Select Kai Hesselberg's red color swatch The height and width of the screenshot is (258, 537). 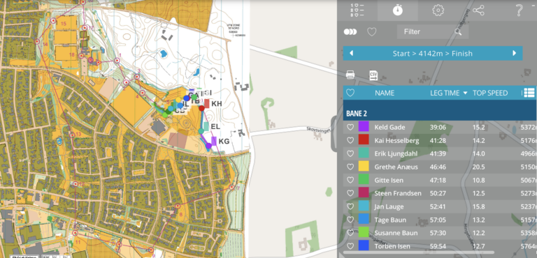click(364, 140)
